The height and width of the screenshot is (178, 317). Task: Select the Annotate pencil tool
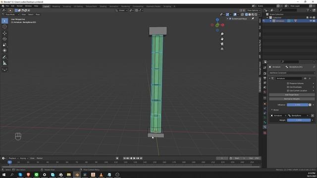(x=4, y=57)
